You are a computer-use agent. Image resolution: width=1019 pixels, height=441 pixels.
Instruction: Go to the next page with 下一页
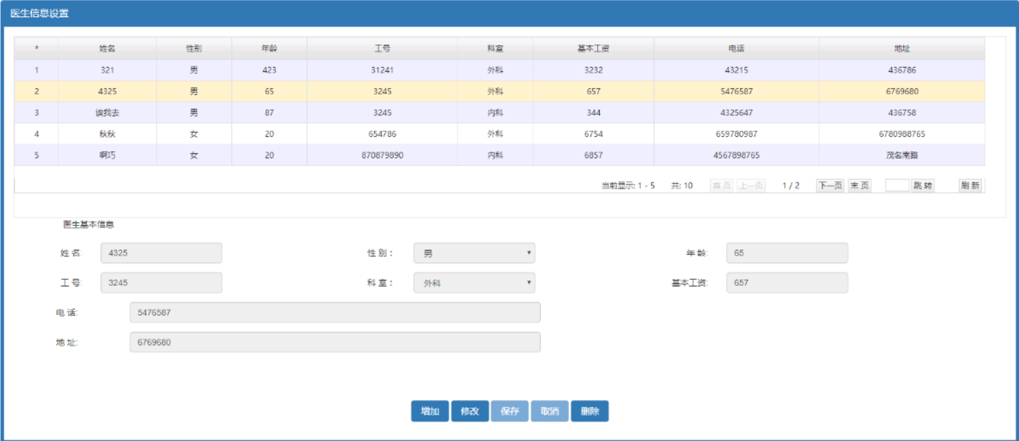click(x=830, y=185)
